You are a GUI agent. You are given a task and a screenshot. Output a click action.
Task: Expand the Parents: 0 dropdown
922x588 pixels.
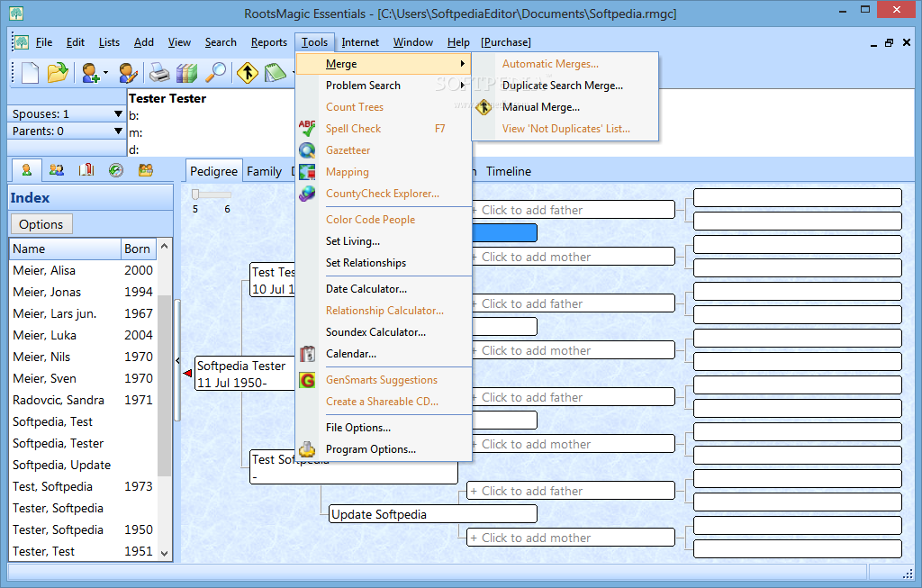[118, 131]
